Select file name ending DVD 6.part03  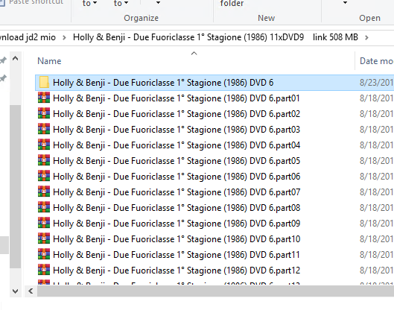coord(177,130)
